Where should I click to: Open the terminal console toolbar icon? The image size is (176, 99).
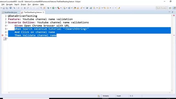pos(10,8)
